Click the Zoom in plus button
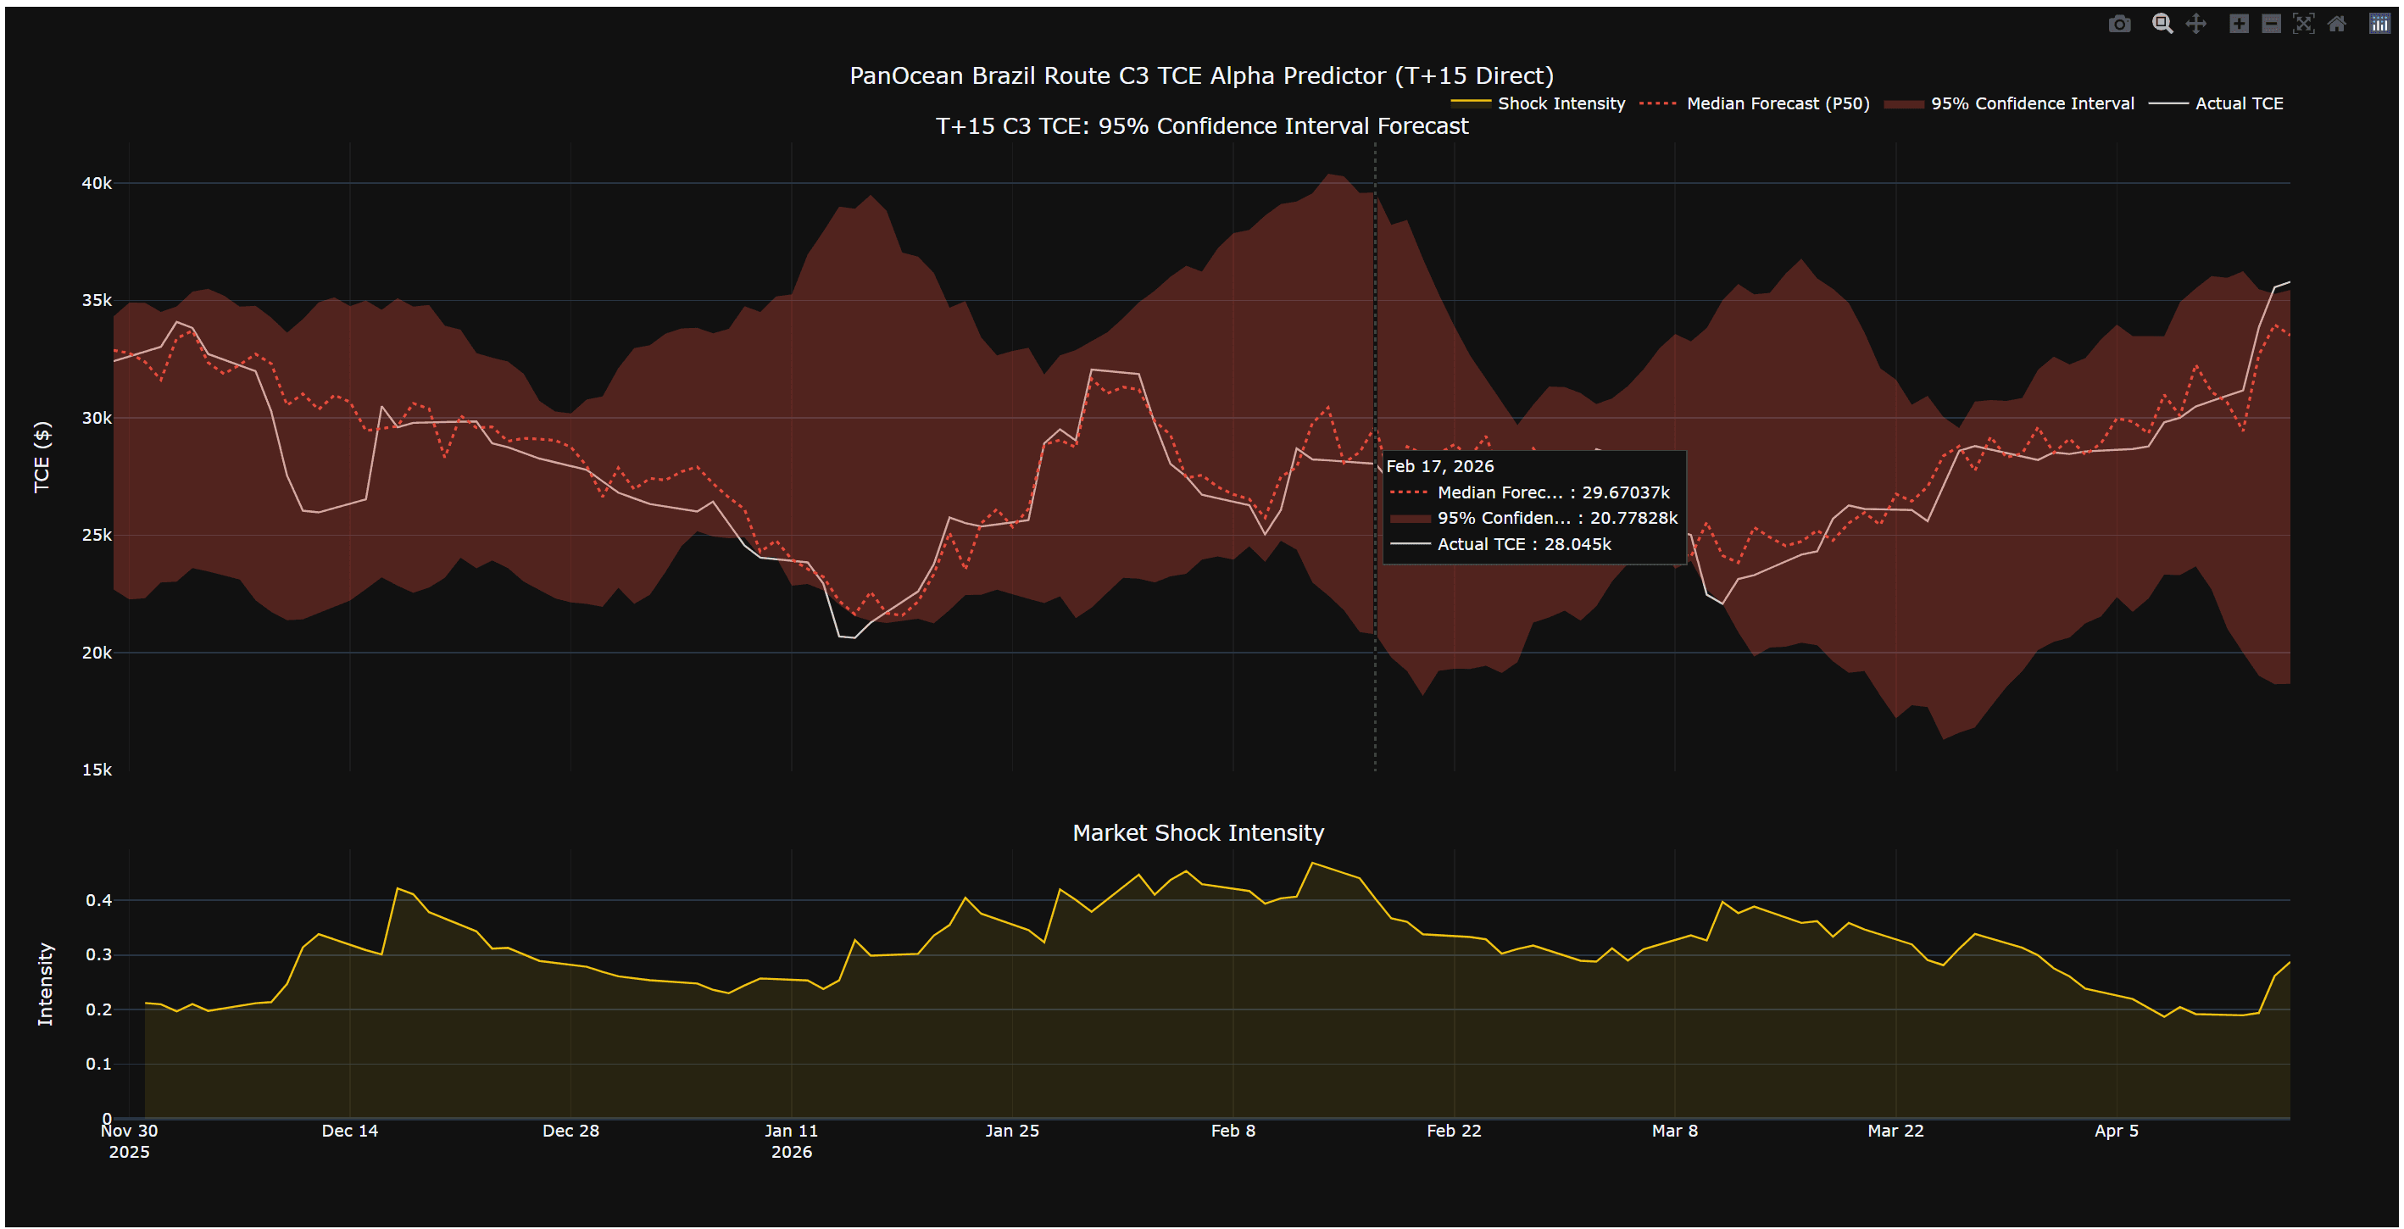Screen dimensions: 2404x1229 [2239, 25]
